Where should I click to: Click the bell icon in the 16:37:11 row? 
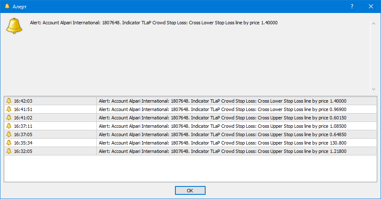point(9,126)
